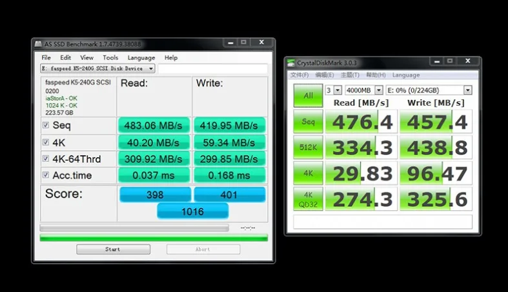Click CrystalDiskMark 512K read value 334.3
The height and width of the screenshot is (292, 508).
(361, 148)
